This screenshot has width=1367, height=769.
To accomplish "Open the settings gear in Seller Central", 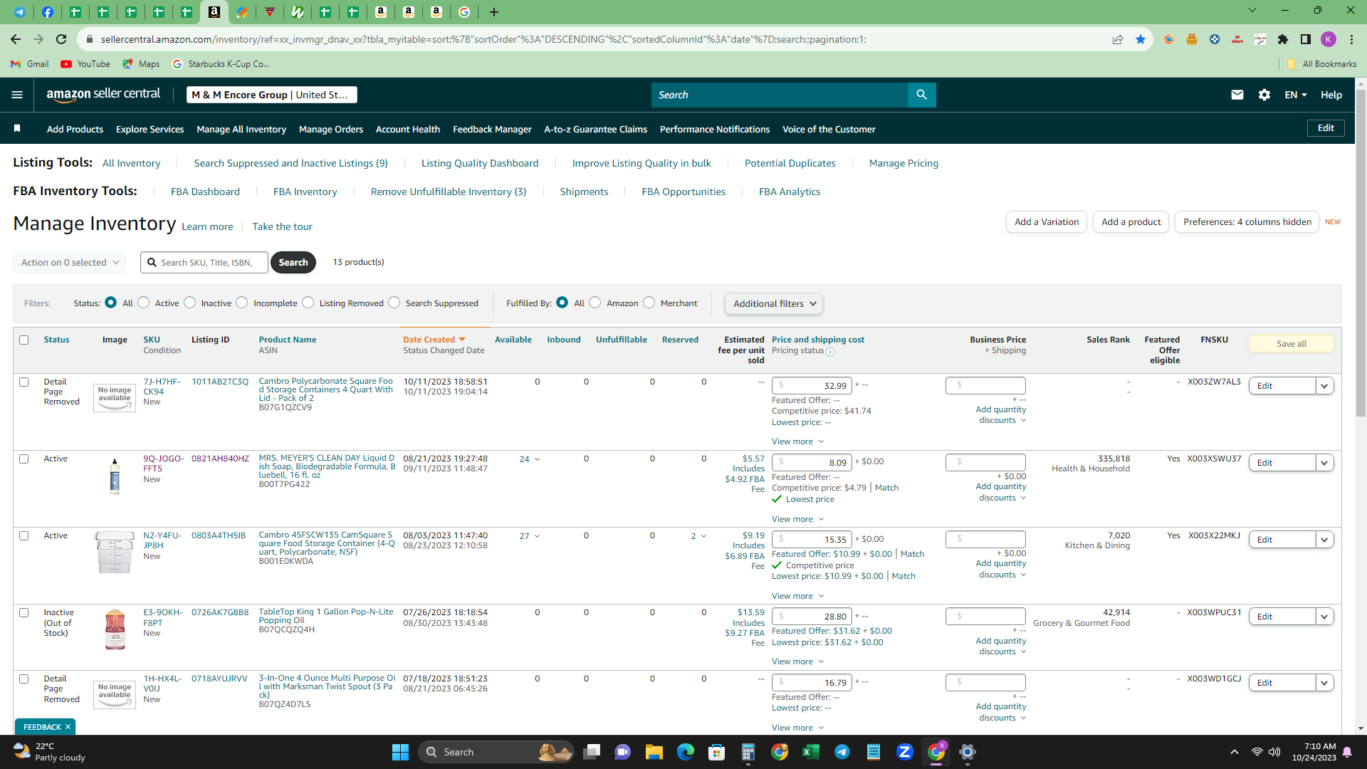I will pyautogui.click(x=1264, y=95).
